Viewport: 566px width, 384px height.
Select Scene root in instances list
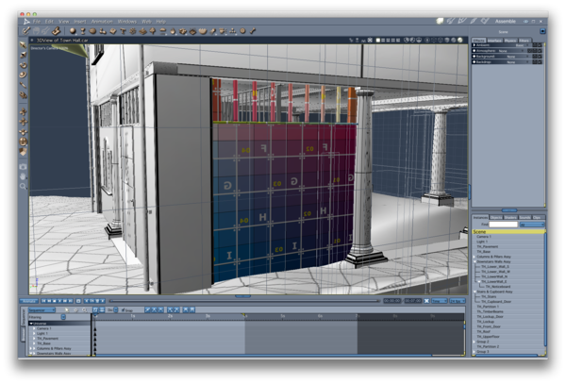click(508, 232)
